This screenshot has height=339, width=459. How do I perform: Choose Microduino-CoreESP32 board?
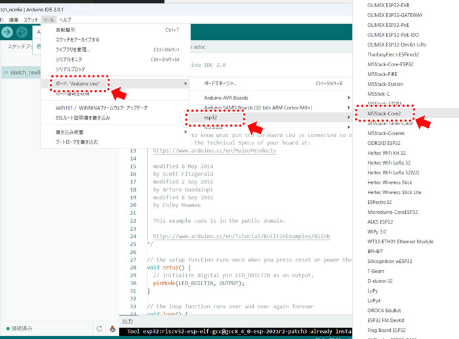[393, 212]
